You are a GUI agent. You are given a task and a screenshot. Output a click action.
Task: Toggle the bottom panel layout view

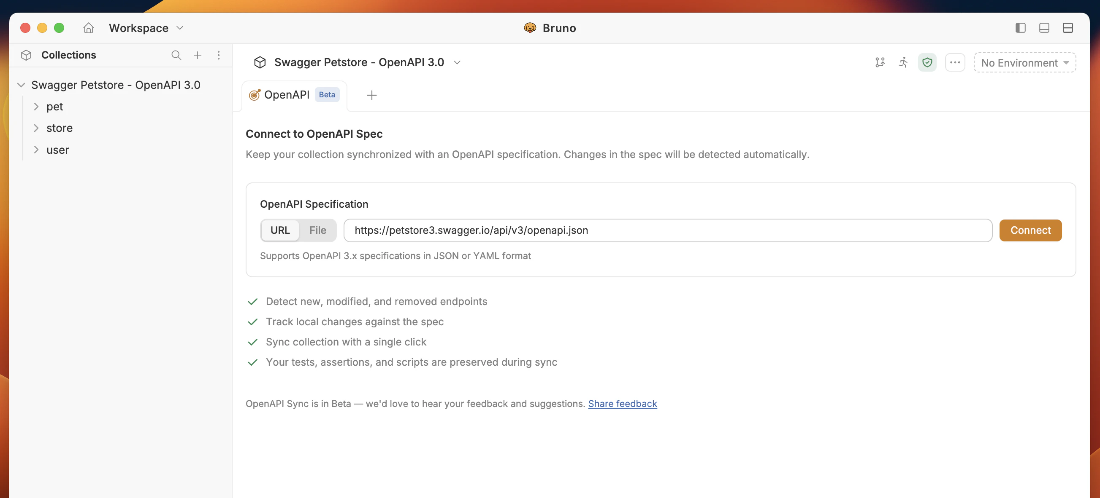[1044, 28]
